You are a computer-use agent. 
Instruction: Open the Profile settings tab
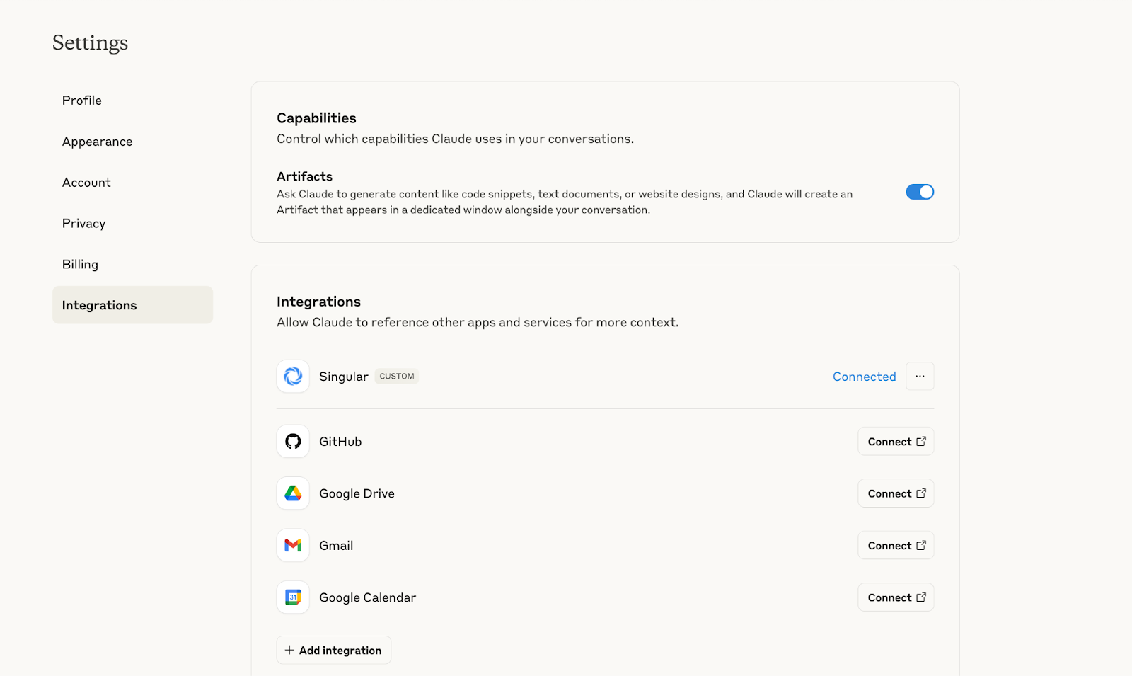tap(82, 101)
